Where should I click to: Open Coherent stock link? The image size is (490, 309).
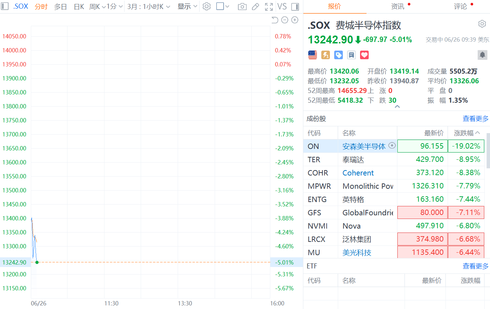[x=358, y=173]
